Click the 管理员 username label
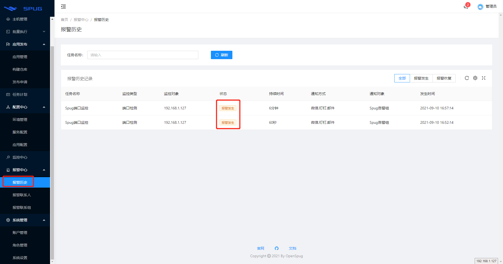This screenshot has width=503, height=264. (491, 7)
